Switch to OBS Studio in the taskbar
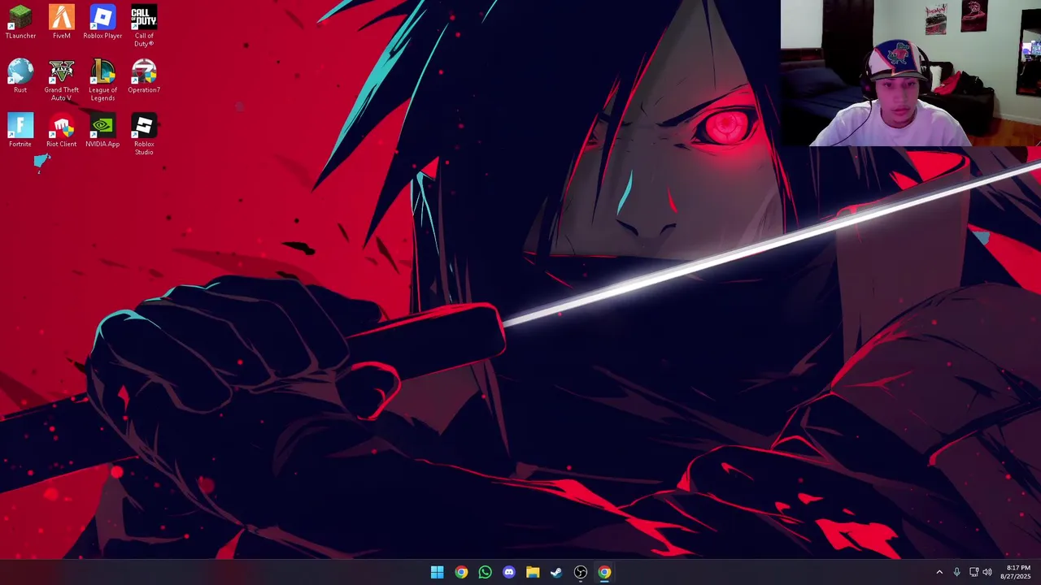The width and height of the screenshot is (1041, 585). [x=581, y=572]
